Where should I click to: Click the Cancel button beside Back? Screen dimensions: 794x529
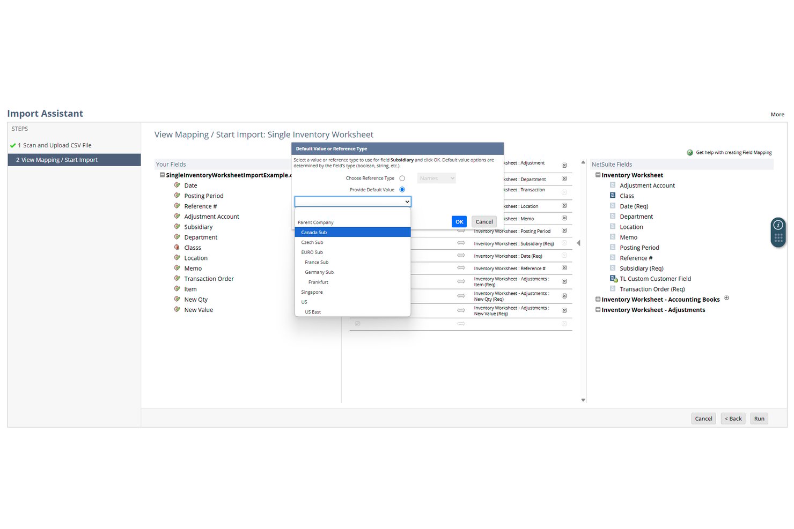click(x=703, y=419)
